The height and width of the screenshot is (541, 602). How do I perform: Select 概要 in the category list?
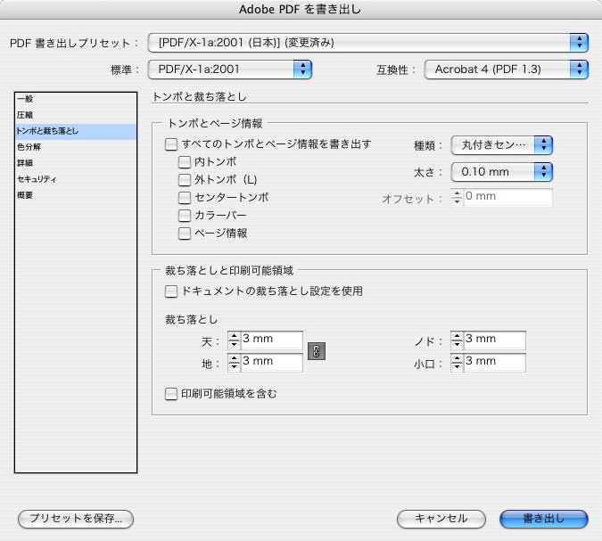pos(75,195)
